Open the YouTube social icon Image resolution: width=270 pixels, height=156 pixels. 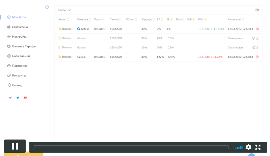click(25, 98)
